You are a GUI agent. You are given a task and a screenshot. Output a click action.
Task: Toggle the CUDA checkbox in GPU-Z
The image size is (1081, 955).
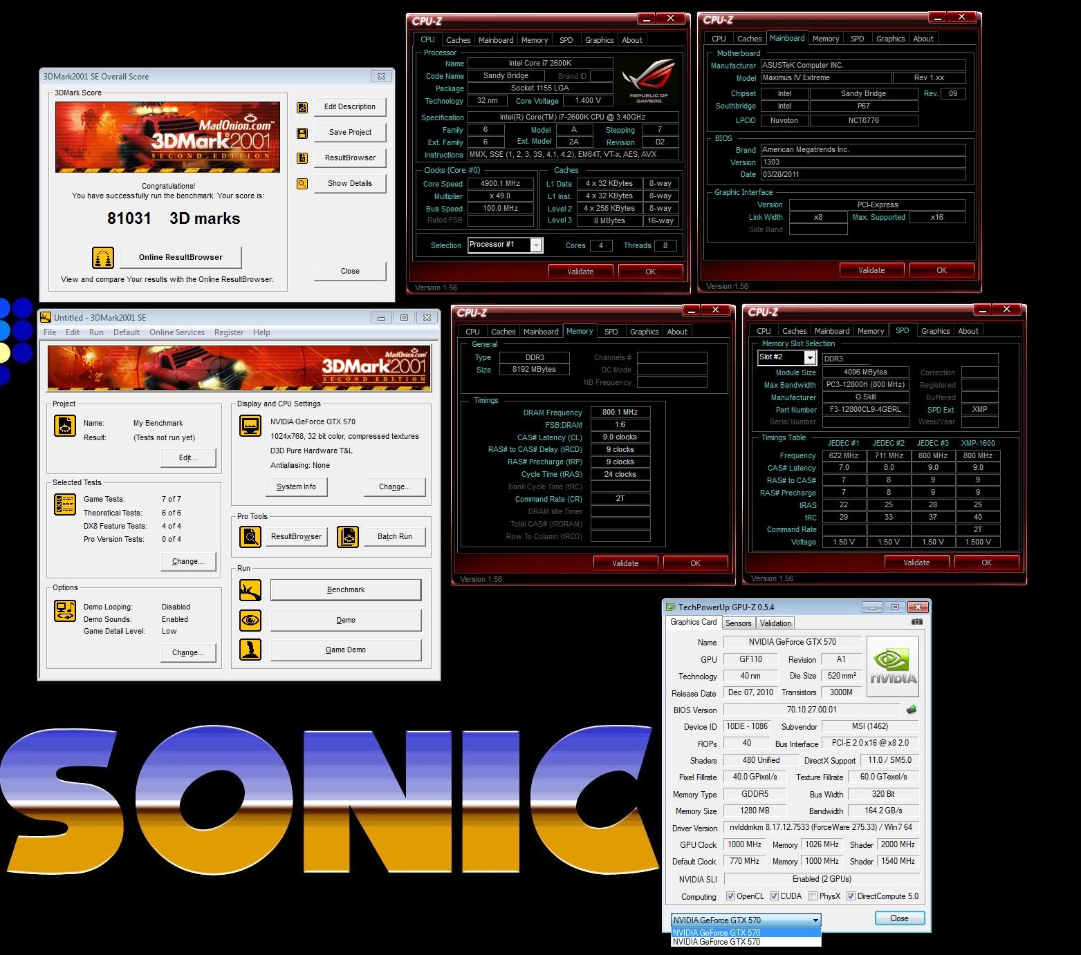pyautogui.click(x=775, y=896)
